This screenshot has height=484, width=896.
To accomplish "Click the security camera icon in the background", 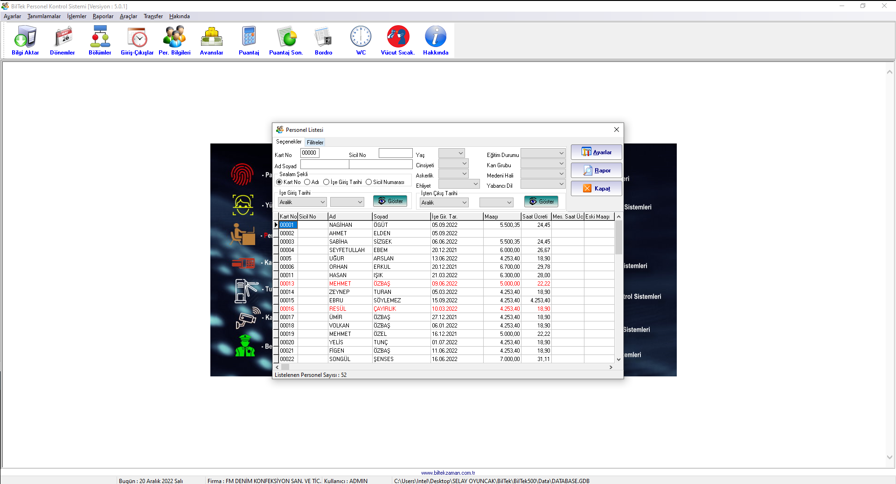I will click(248, 317).
